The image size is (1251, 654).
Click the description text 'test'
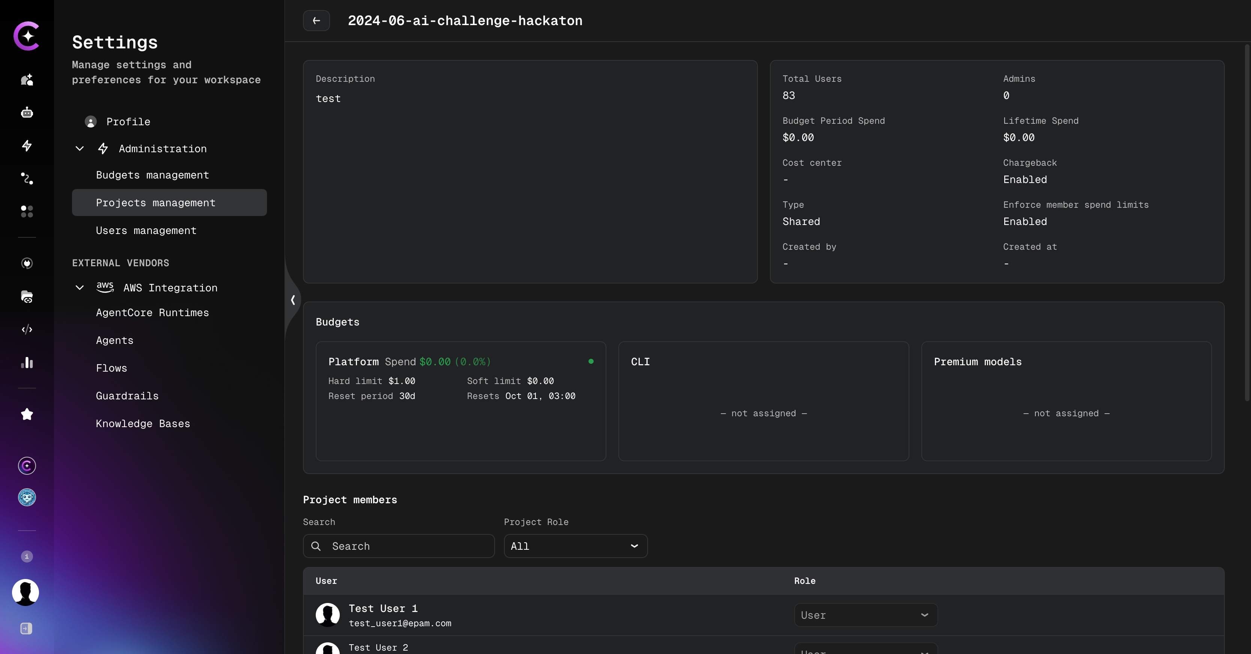(328, 99)
